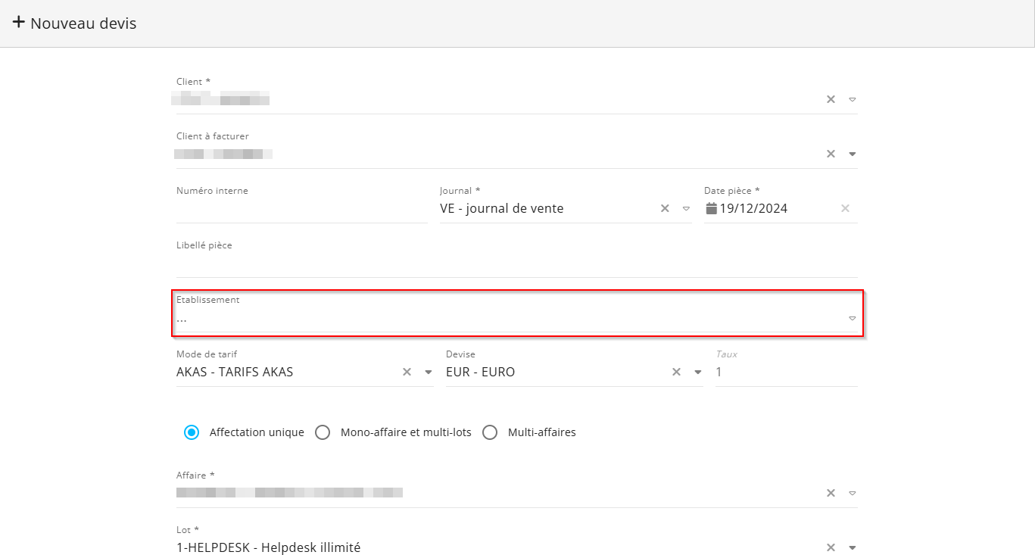Clear the Client field with X icon
Viewport: 1035px width, 555px height.
(831, 99)
